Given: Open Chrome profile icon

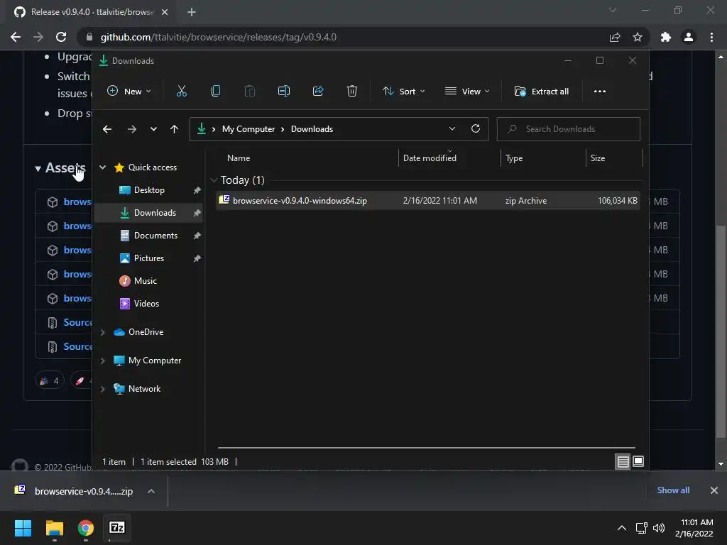Looking at the screenshot, I should 689,37.
